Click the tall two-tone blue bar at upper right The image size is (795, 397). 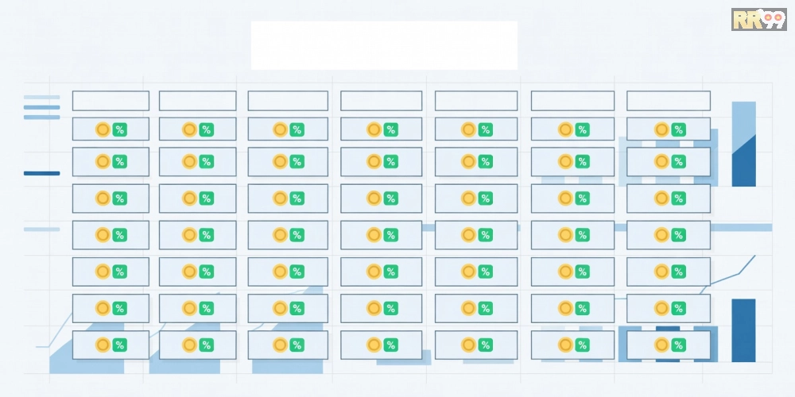pyautogui.click(x=744, y=144)
